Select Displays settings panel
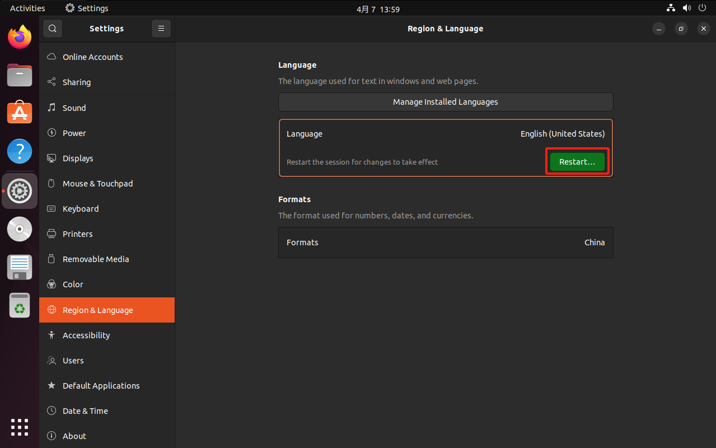The width and height of the screenshot is (716, 448). tap(107, 158)
